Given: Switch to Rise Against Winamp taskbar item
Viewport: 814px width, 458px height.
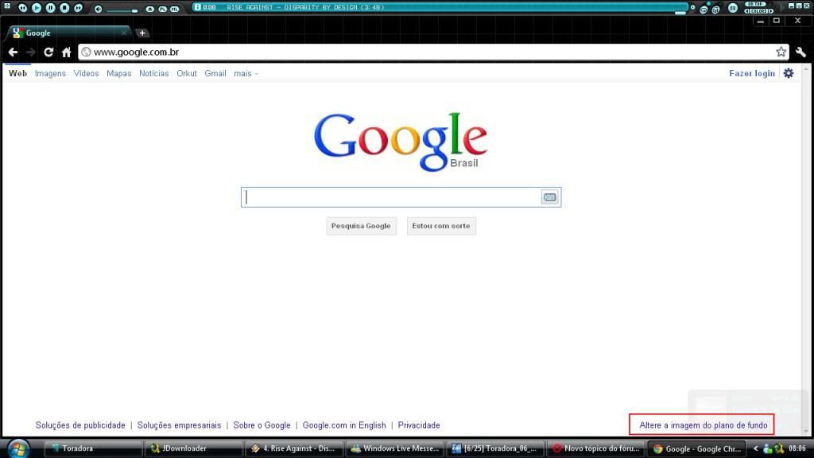Looking at the screenshot, I should 294,448.
